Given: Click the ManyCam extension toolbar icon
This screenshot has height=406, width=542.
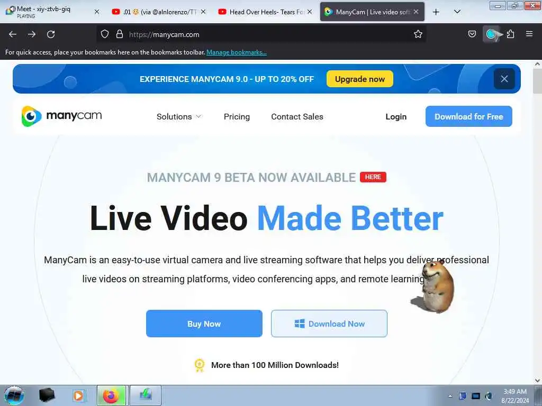Looking at the screenshot, I should coord(491,34).
